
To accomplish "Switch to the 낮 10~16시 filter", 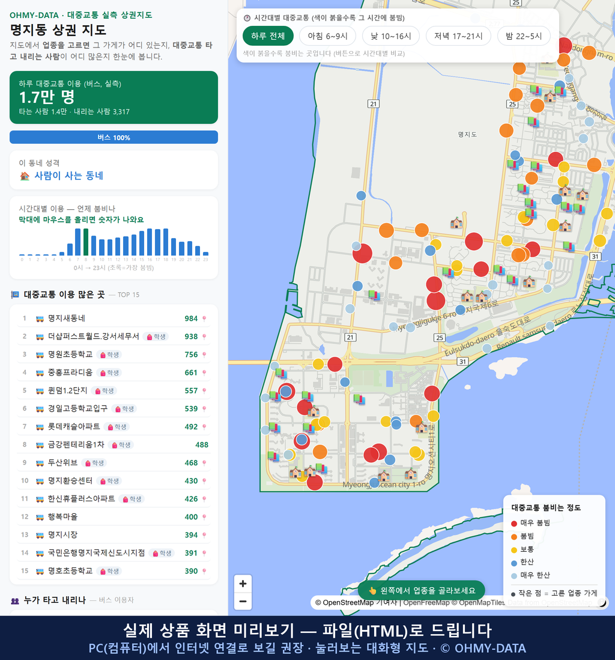I will coord(391,36).
